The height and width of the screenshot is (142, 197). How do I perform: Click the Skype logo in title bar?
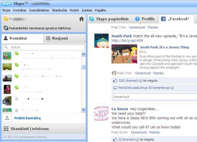click(6, 4)
